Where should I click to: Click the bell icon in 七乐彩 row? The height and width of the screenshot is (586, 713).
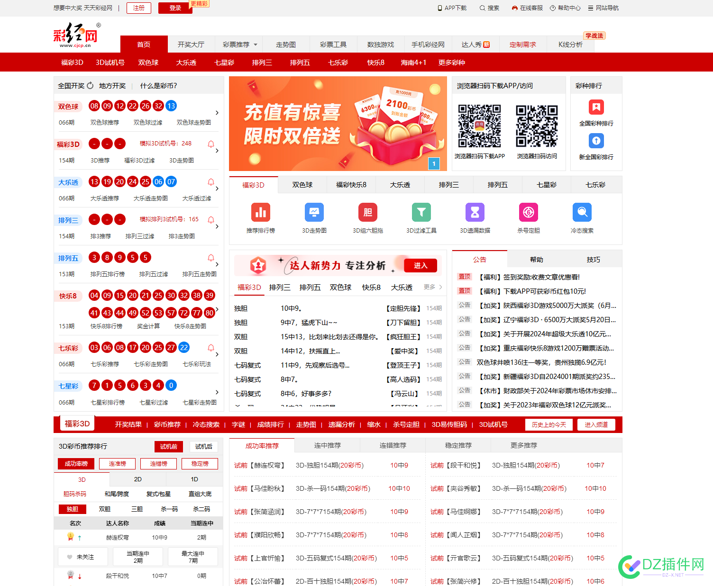coord(211,348)
